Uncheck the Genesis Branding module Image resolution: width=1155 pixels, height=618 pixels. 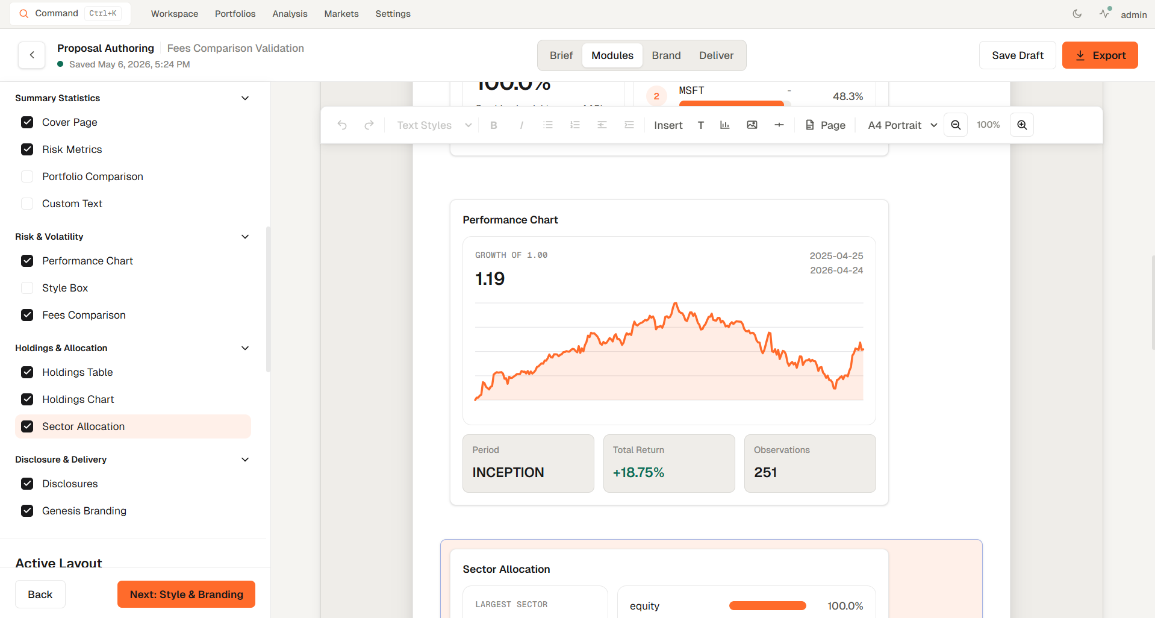pos(27,511)
